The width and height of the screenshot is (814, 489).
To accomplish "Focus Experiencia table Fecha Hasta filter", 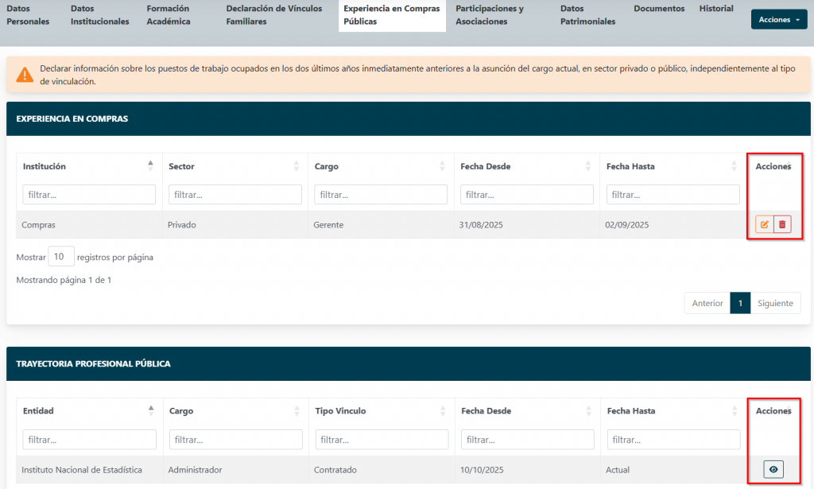I will [x=673, y=195].
